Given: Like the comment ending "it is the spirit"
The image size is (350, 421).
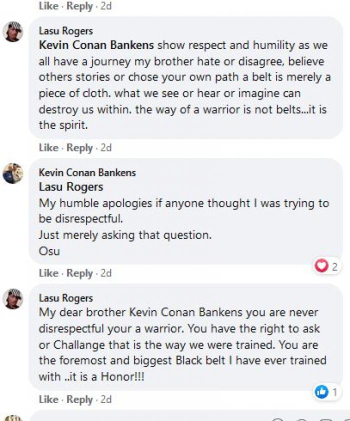Looking at the screenshot, I should [x=48, y=147].
